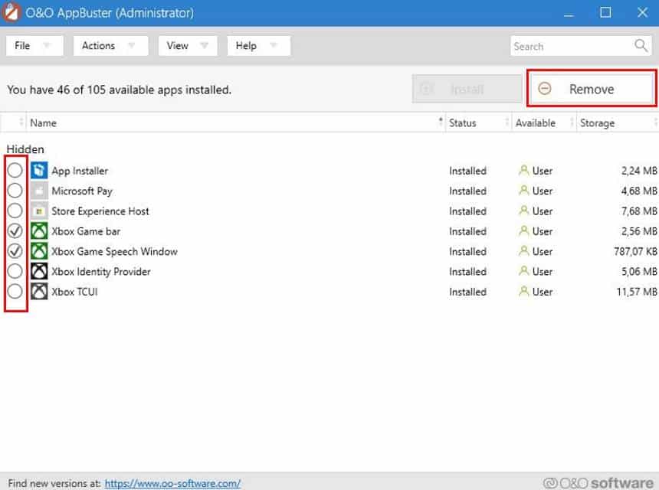
Task: Sort the list by the Name column
Action: tap(235, 122)
